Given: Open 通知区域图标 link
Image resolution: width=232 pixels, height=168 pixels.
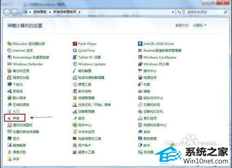Looking at the screenshot, I should tap(23, 125).
